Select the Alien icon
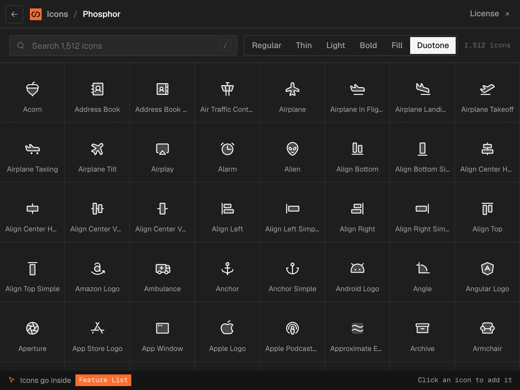520x390 pixels. (292, 153)
